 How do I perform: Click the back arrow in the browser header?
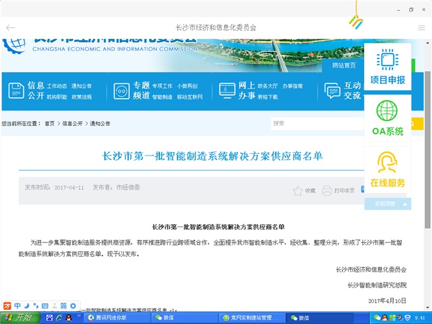coord(10,28)
